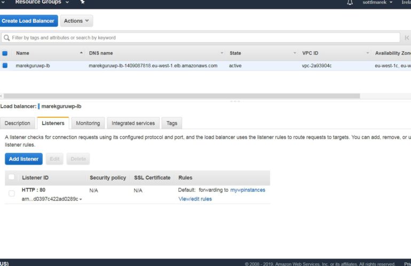Image resolution: width=411 pixels, height=266 pixels.
Task: Click the load balancer DNS name cell
Action: pos(153,66)
